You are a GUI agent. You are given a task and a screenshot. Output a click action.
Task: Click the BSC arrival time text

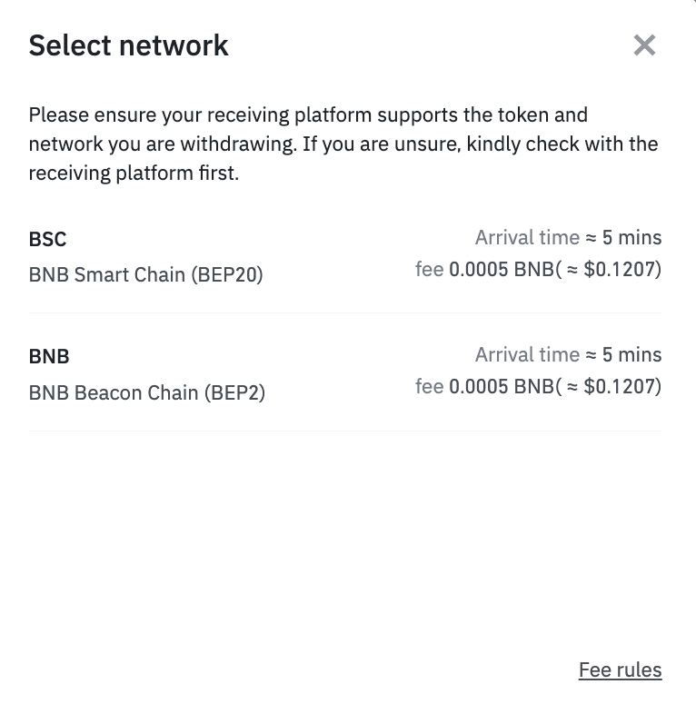click(569, 238)
